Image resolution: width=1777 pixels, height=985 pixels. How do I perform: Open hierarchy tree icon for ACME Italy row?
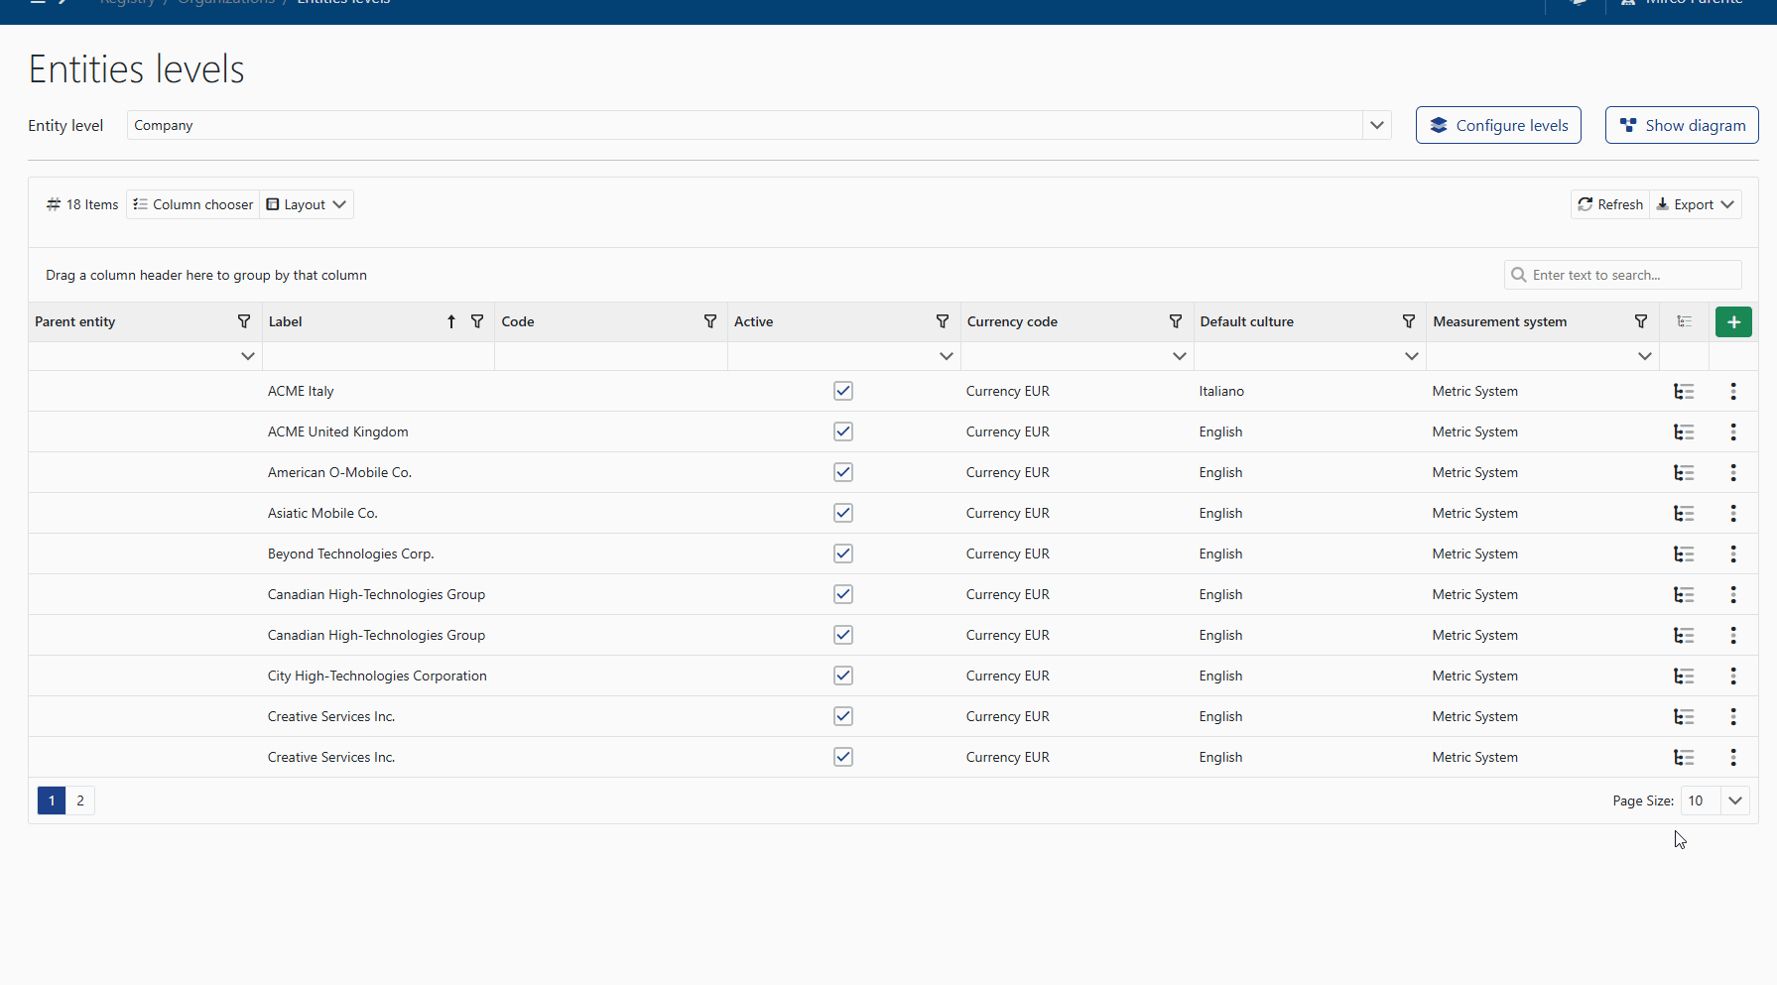pos(1684,392)
